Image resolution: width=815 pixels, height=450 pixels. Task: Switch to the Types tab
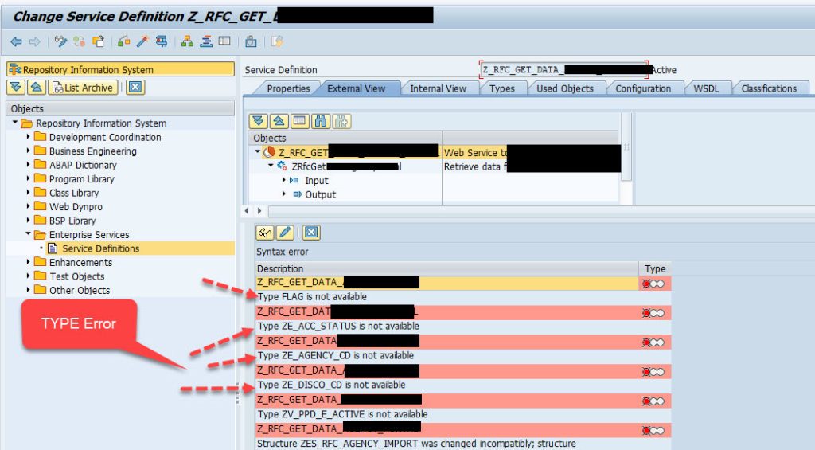click(x=501, y=88)
